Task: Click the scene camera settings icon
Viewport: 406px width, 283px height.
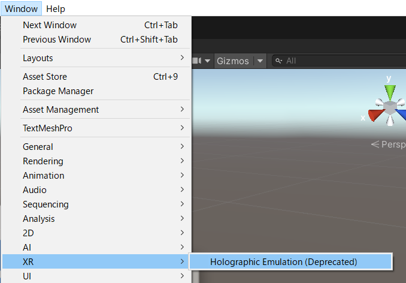Action: [x=197, y=61]
